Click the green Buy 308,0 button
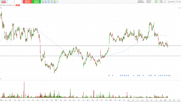This screenshot has width=181, height=102. pos(36,2)
